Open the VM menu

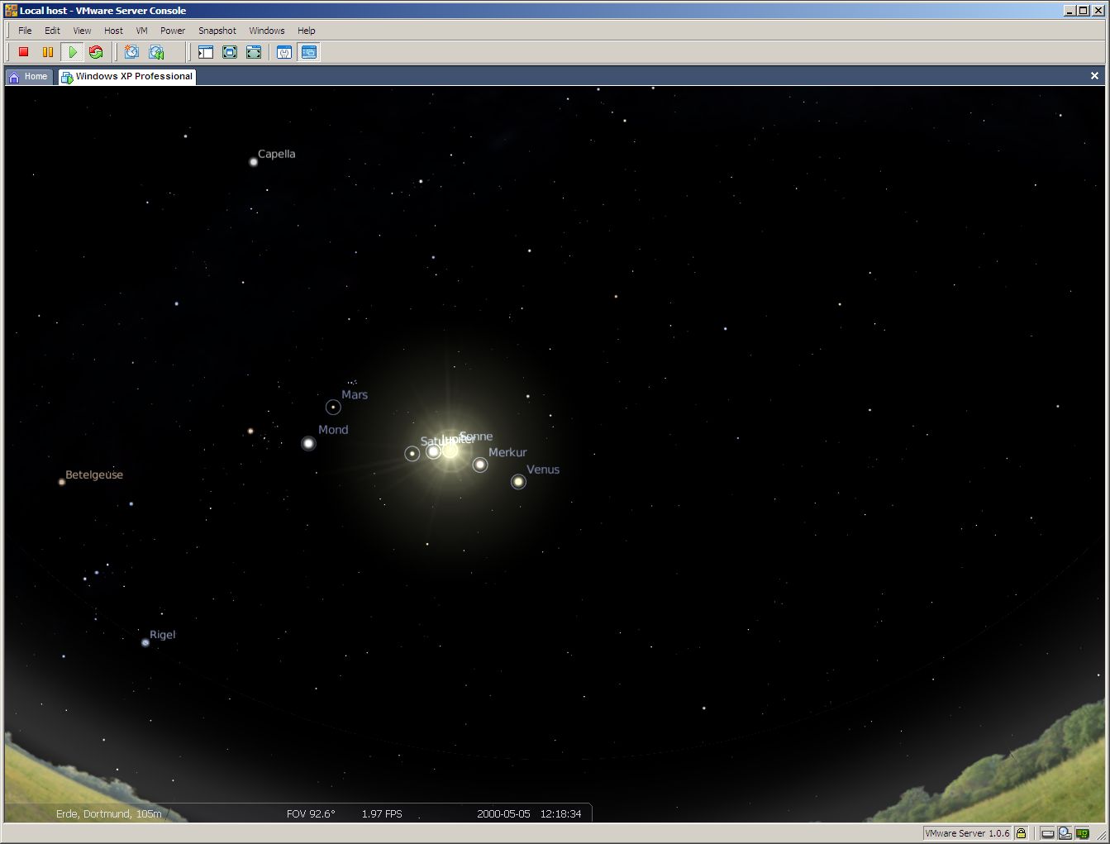tap(141, 31)
